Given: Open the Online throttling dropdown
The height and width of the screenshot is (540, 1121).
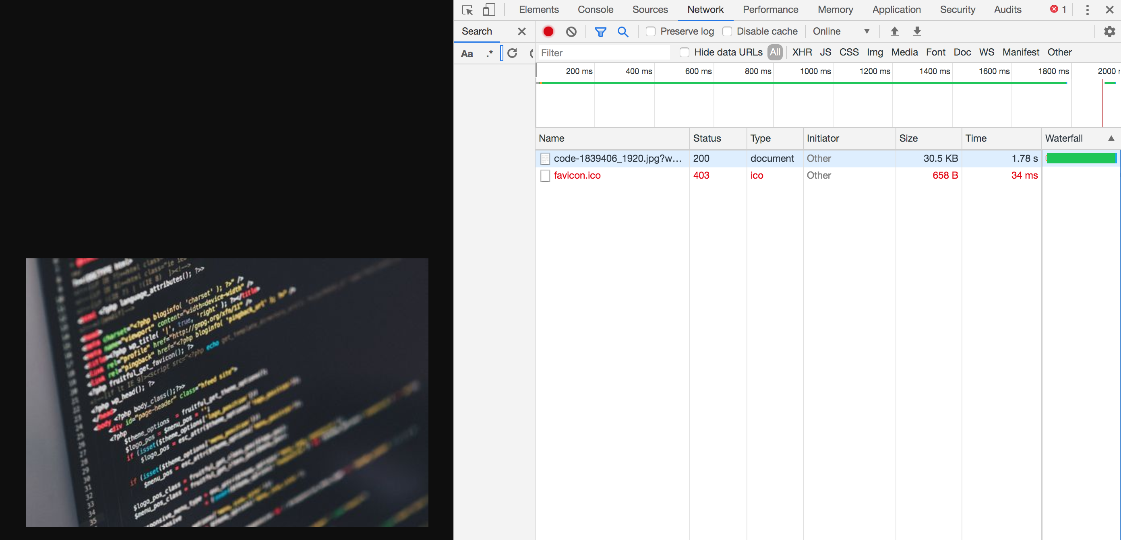Looking at the screenshot, I should (x=841, y=31).
